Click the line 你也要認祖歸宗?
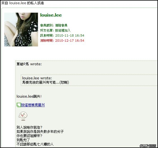 click(29, 136)
